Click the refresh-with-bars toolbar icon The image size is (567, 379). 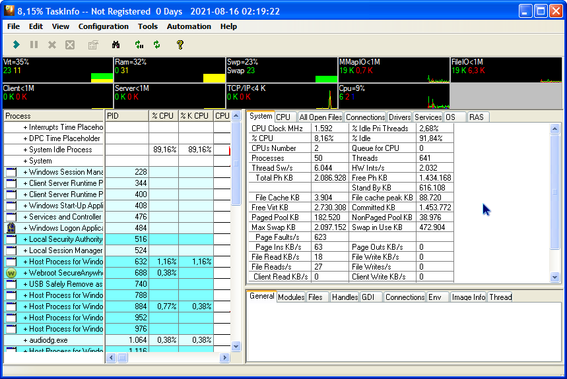(x=139, y=45)
